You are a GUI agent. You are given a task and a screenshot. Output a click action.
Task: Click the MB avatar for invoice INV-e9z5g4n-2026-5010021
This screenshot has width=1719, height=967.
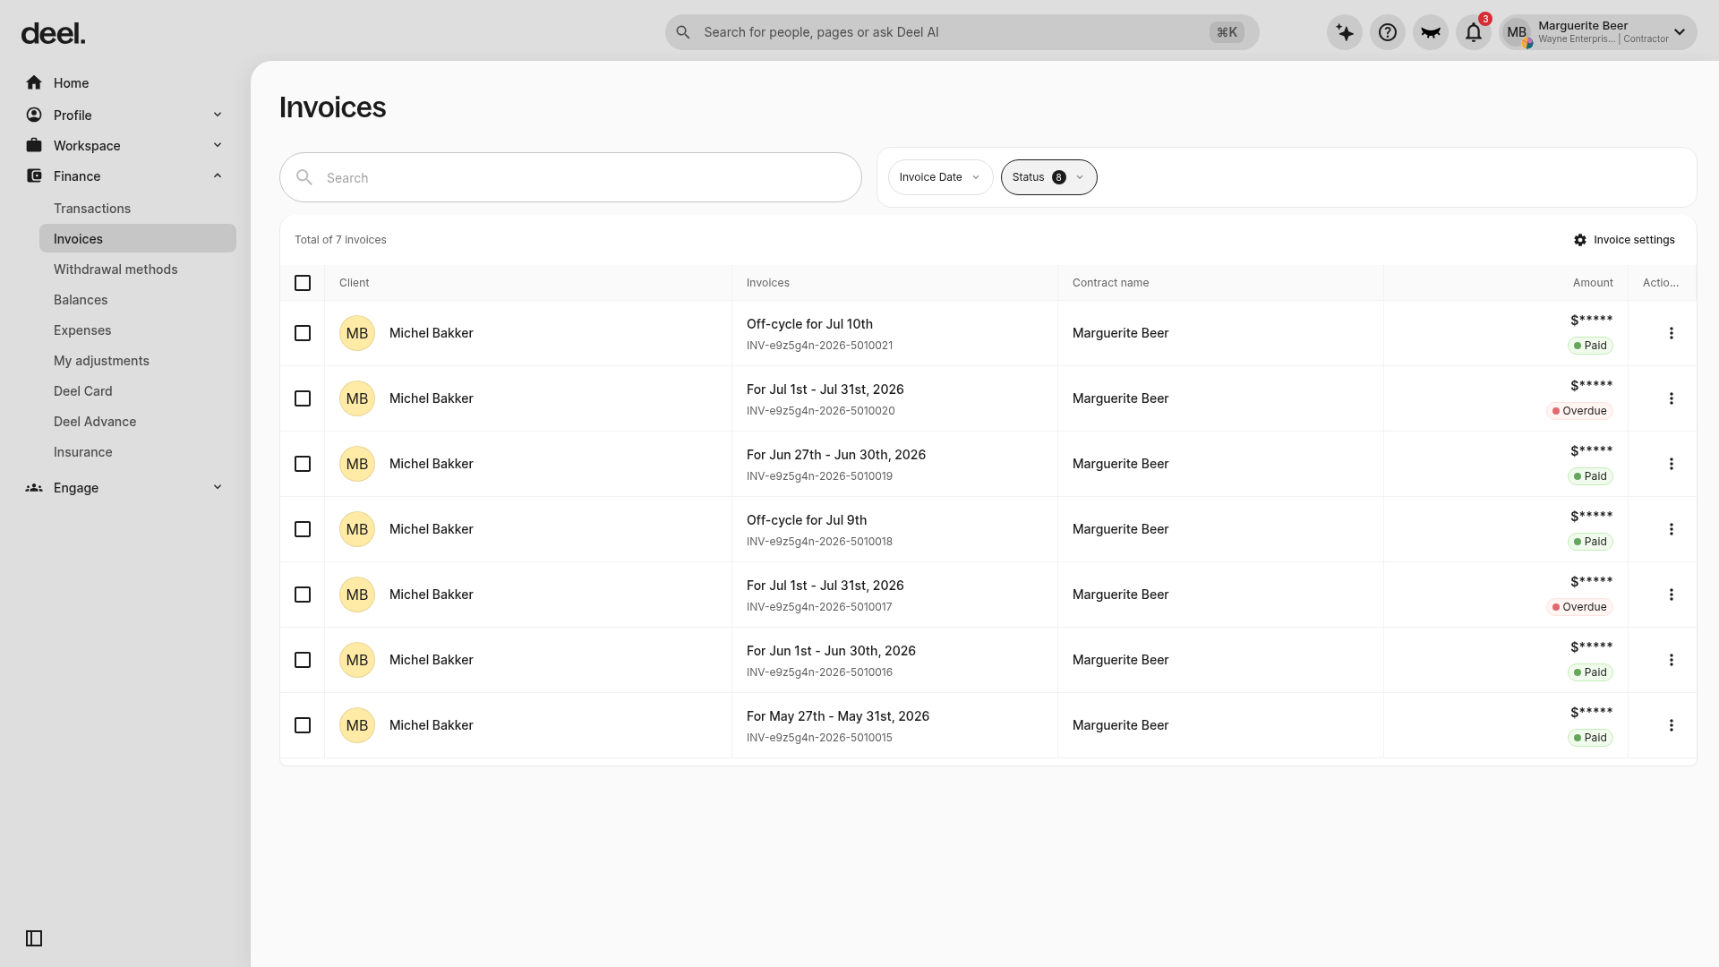point(356,333)
